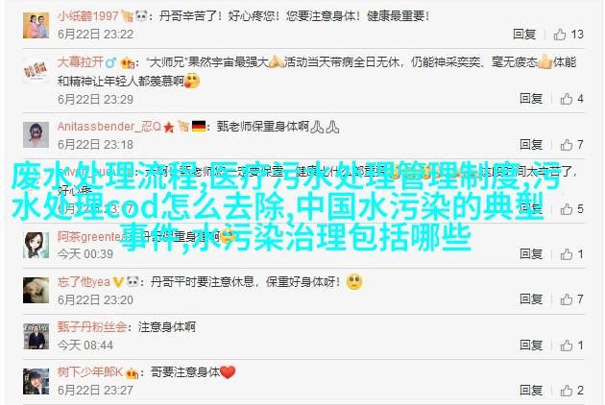The image size is (605, 405).
Task: Like the 忘了他yea comment
Action: [x=567, y=299]
